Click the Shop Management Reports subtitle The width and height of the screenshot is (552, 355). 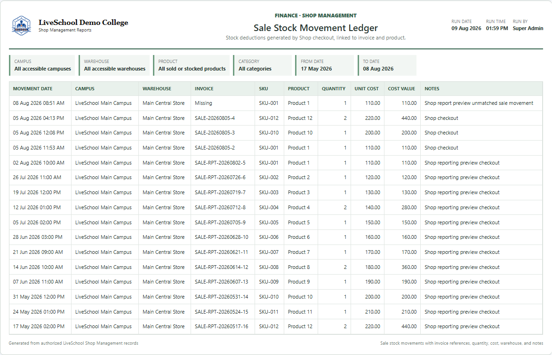(65, 30)
